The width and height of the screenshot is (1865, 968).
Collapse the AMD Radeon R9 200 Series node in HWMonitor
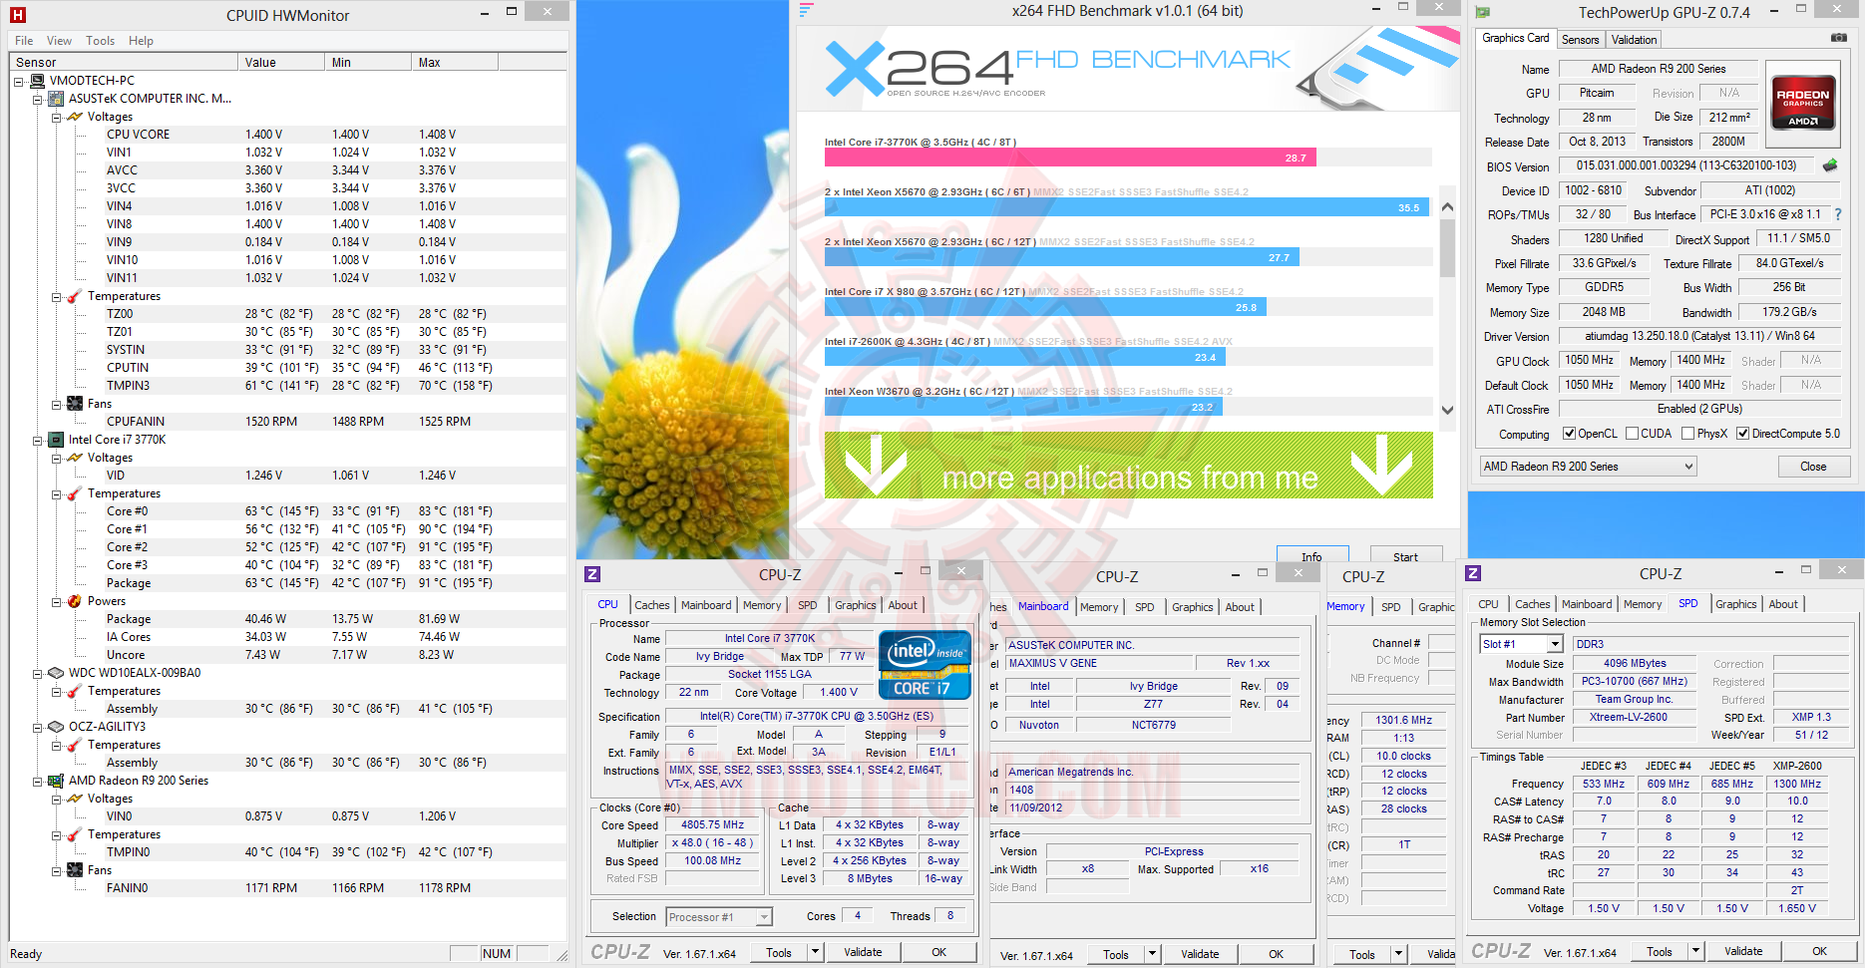pos(37,781)
